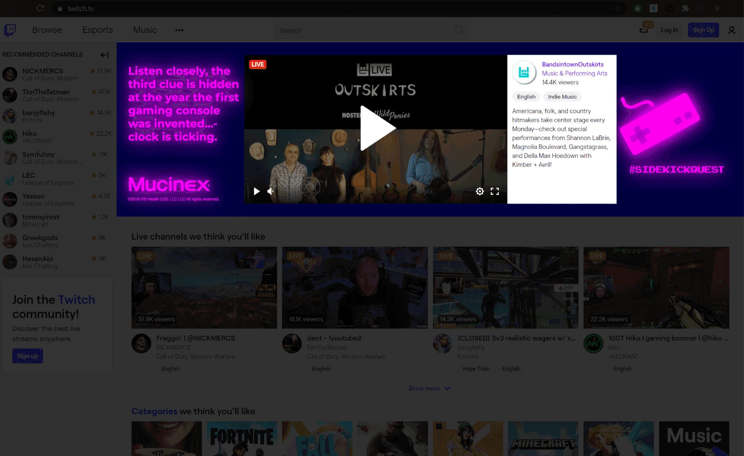Enter fullscreen on the featured stream
744x456 pixels.
click(x=494, y=191)
